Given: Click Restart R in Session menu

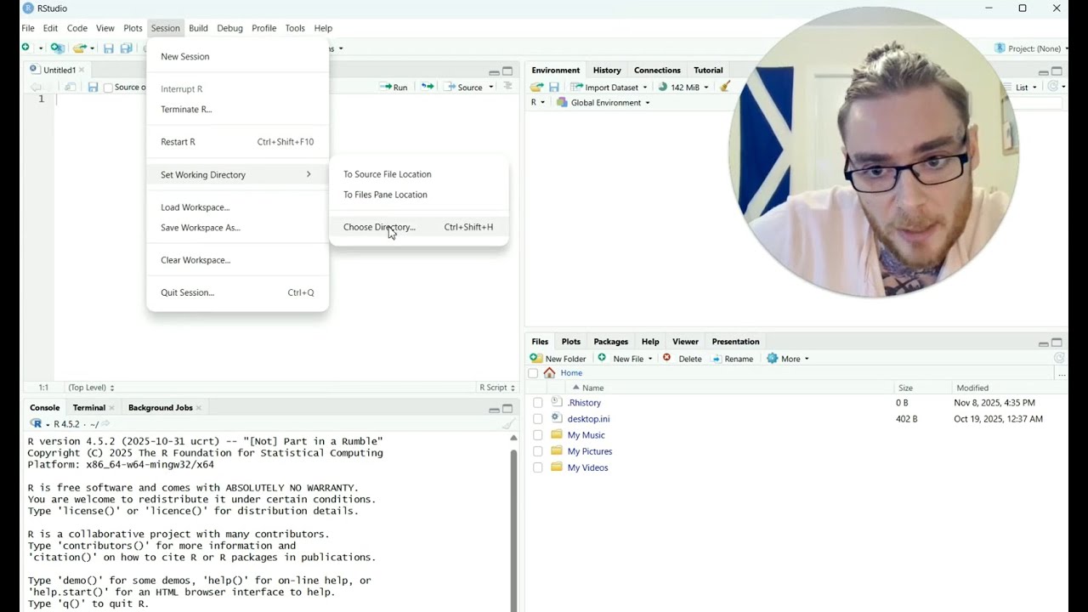Looking at the screenshot, I should [237, 142].
